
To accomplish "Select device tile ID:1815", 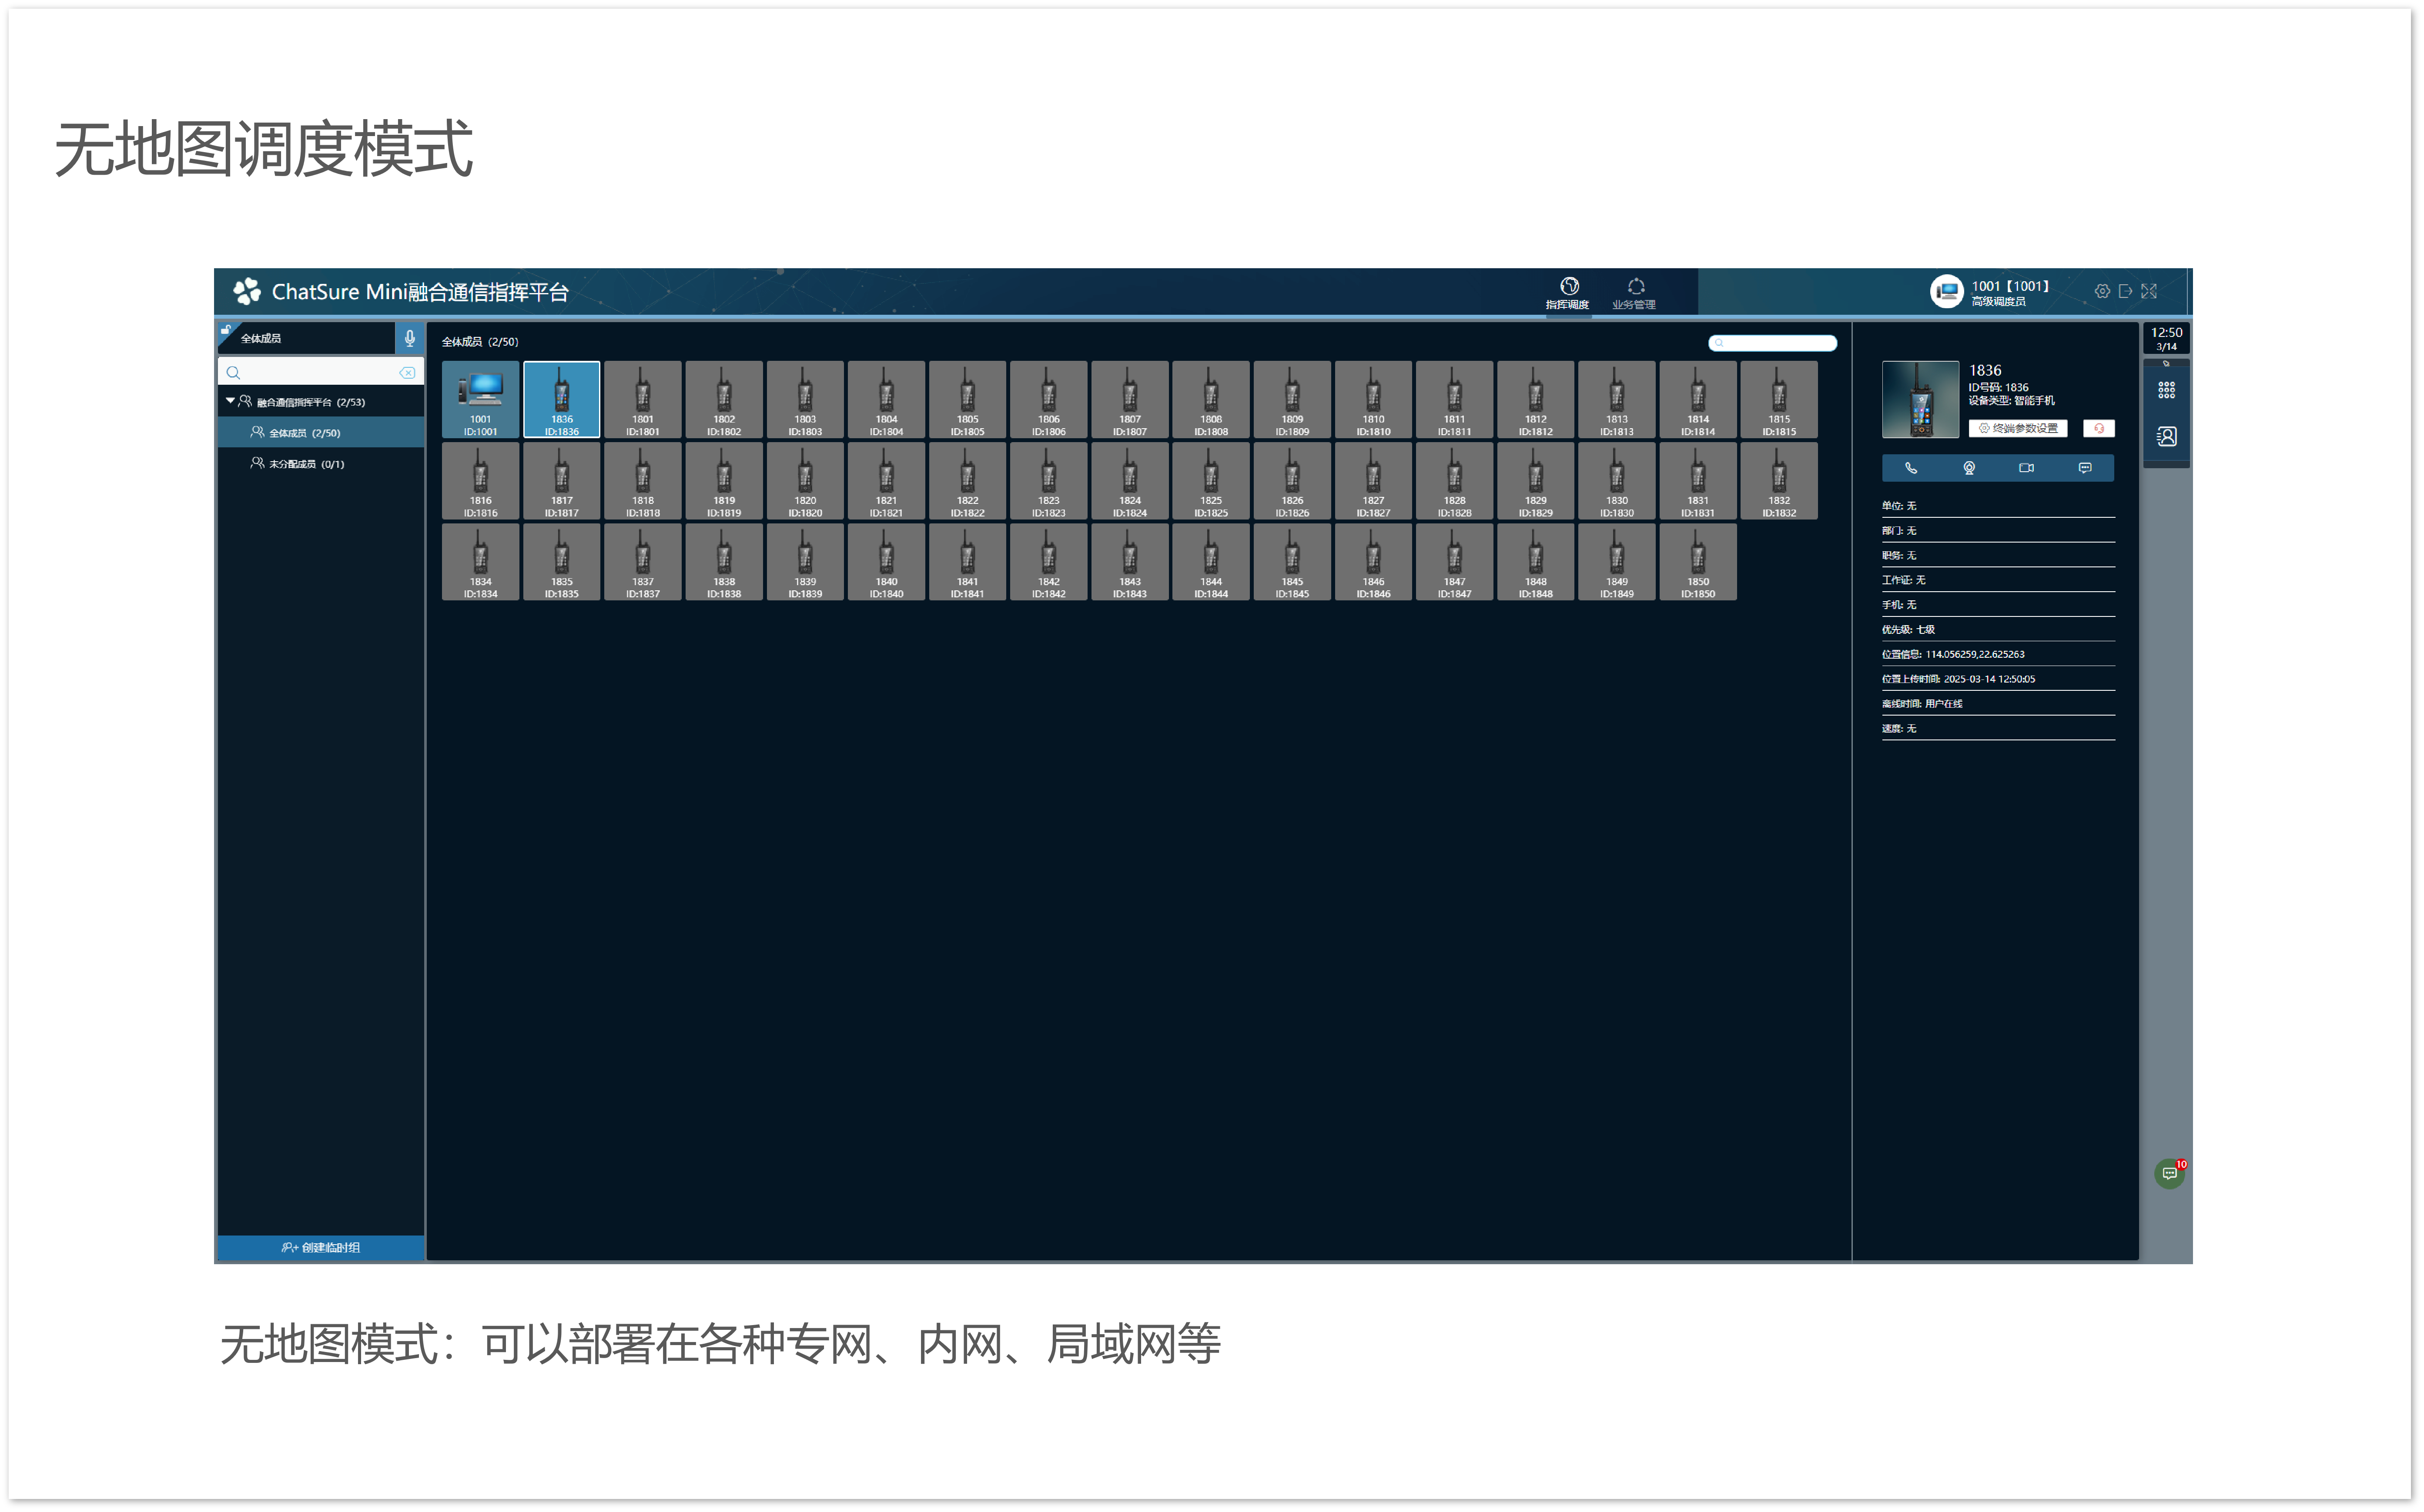I will tap(1779, 399).
